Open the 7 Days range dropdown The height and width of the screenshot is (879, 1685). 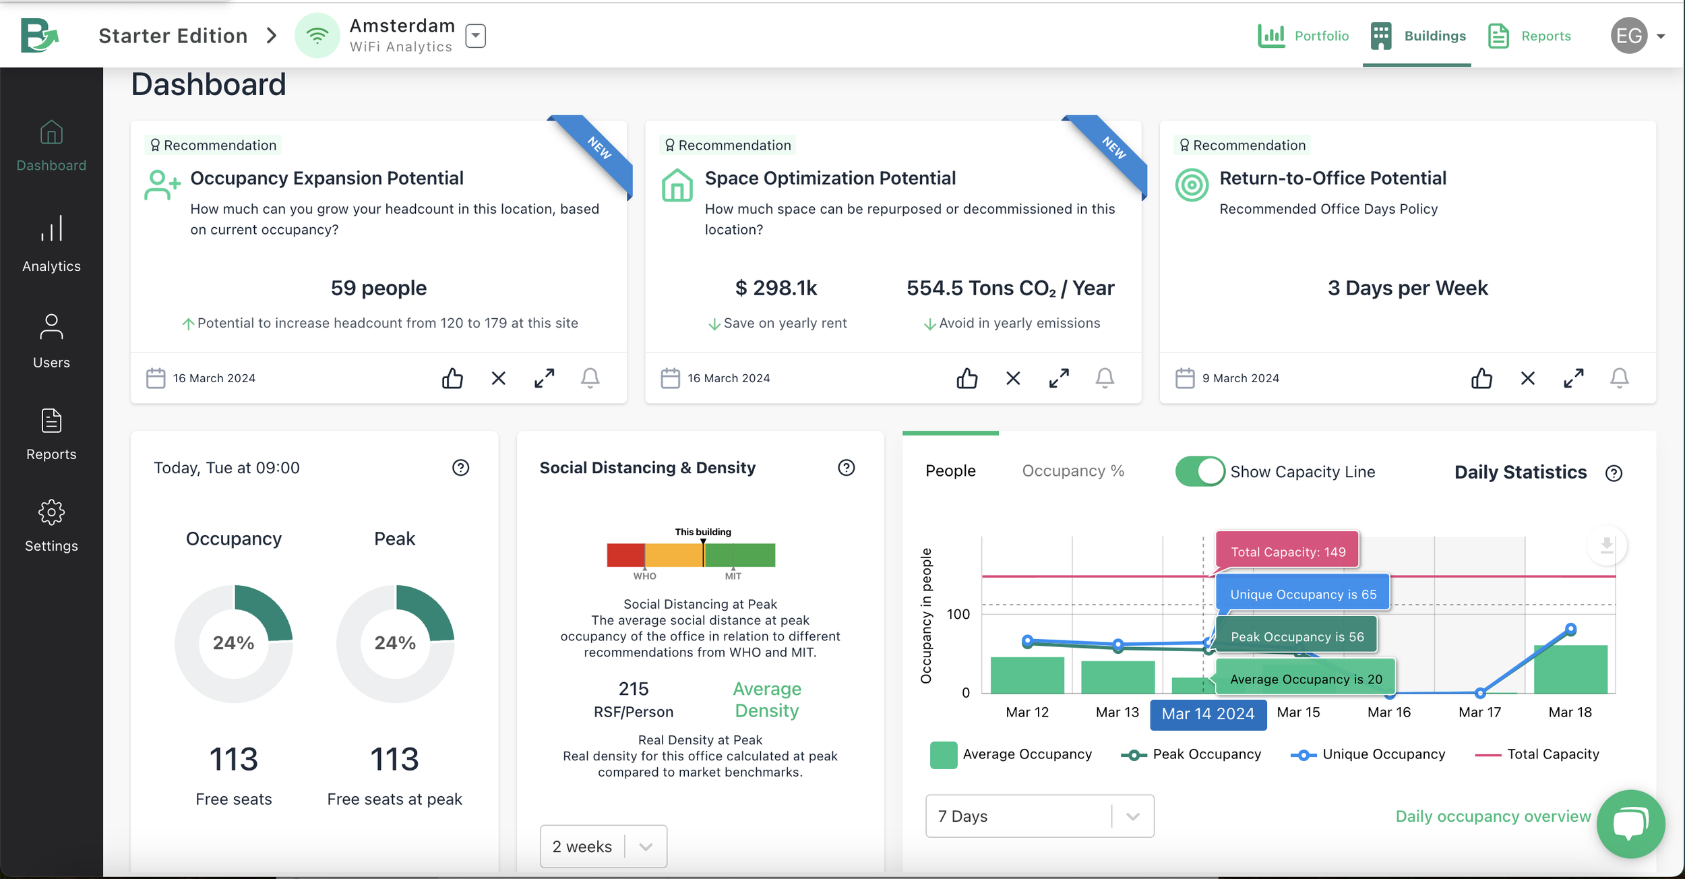1039,816
